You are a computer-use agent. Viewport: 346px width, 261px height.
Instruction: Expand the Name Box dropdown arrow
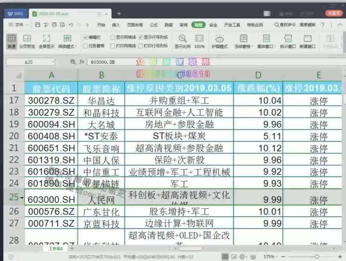click(53, 62)
